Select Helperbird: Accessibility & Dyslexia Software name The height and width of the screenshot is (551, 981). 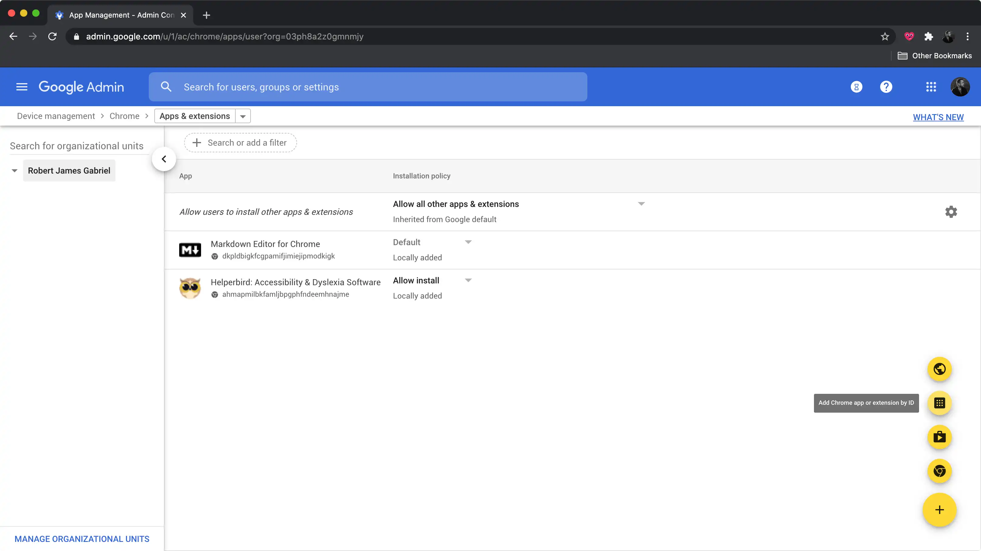tap(296, 282)
